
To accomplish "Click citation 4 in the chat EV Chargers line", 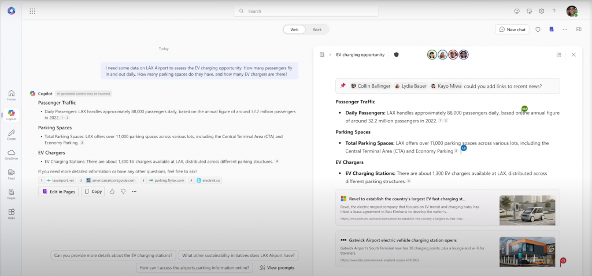I will (277, 161).
